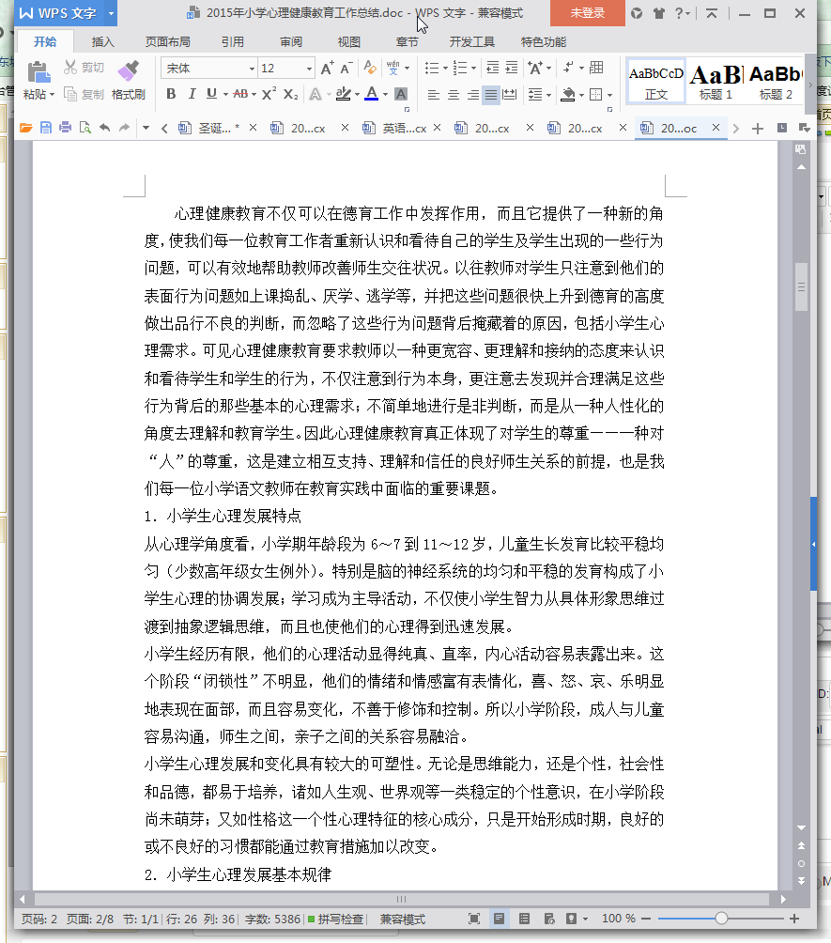This screenshot has height=943, width=831.
Task: Redo the last undone action
Action: pos(125,128)
